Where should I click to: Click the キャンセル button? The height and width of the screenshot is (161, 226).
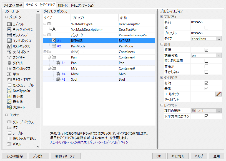[x=178, y=156]
